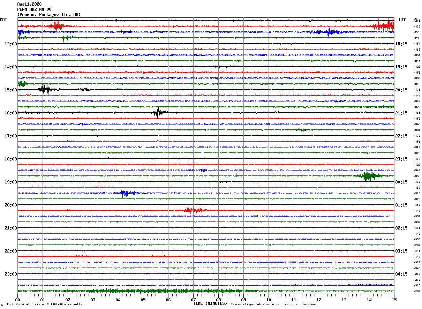Select minute 15 tick on the axis

394,300
